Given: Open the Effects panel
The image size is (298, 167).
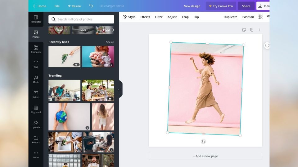Looking at the screenshot, I should point(145,17).
